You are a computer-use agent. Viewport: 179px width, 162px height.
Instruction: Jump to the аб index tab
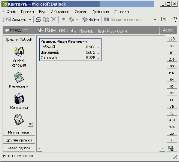pos(172,46)
